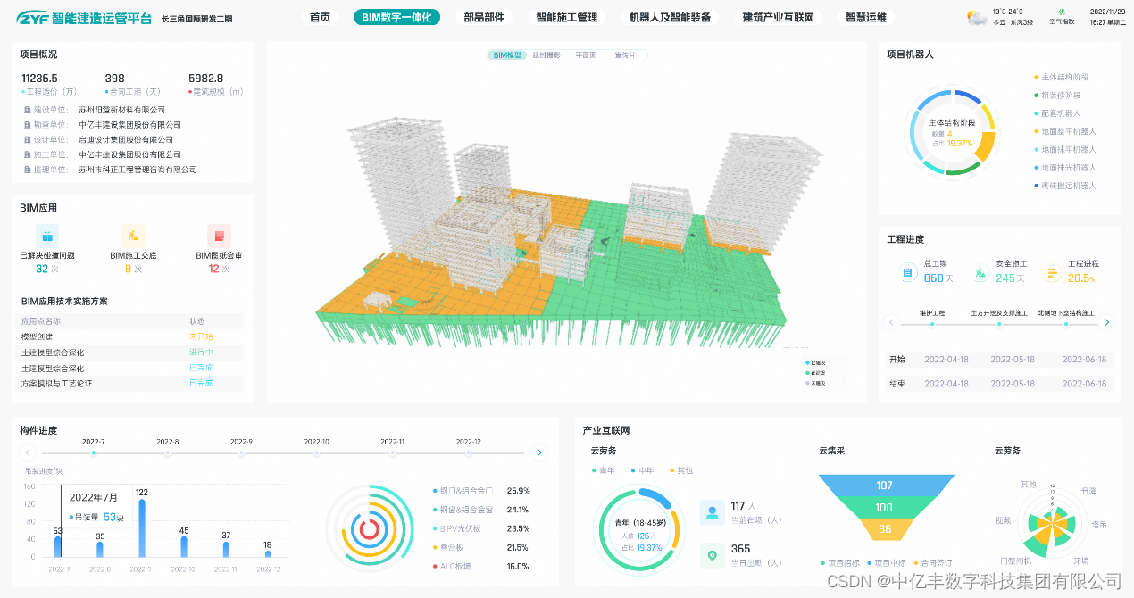Click the 方案模拟与工艺论证 row
The image size is (1134, 598).
pos(131,384)
